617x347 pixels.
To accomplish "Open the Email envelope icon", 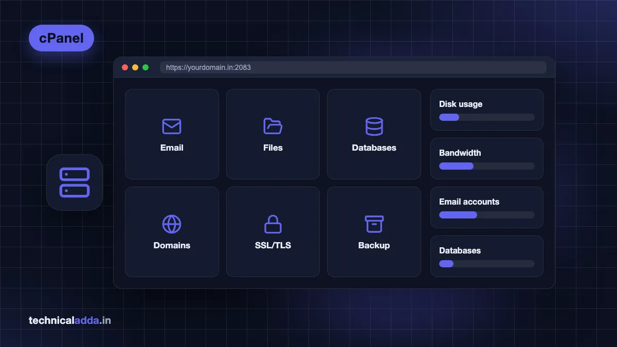I will tap(172, 126).
